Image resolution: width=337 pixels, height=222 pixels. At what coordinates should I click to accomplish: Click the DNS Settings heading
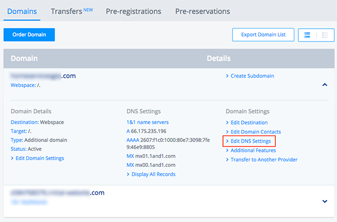[x=144, y=111]
